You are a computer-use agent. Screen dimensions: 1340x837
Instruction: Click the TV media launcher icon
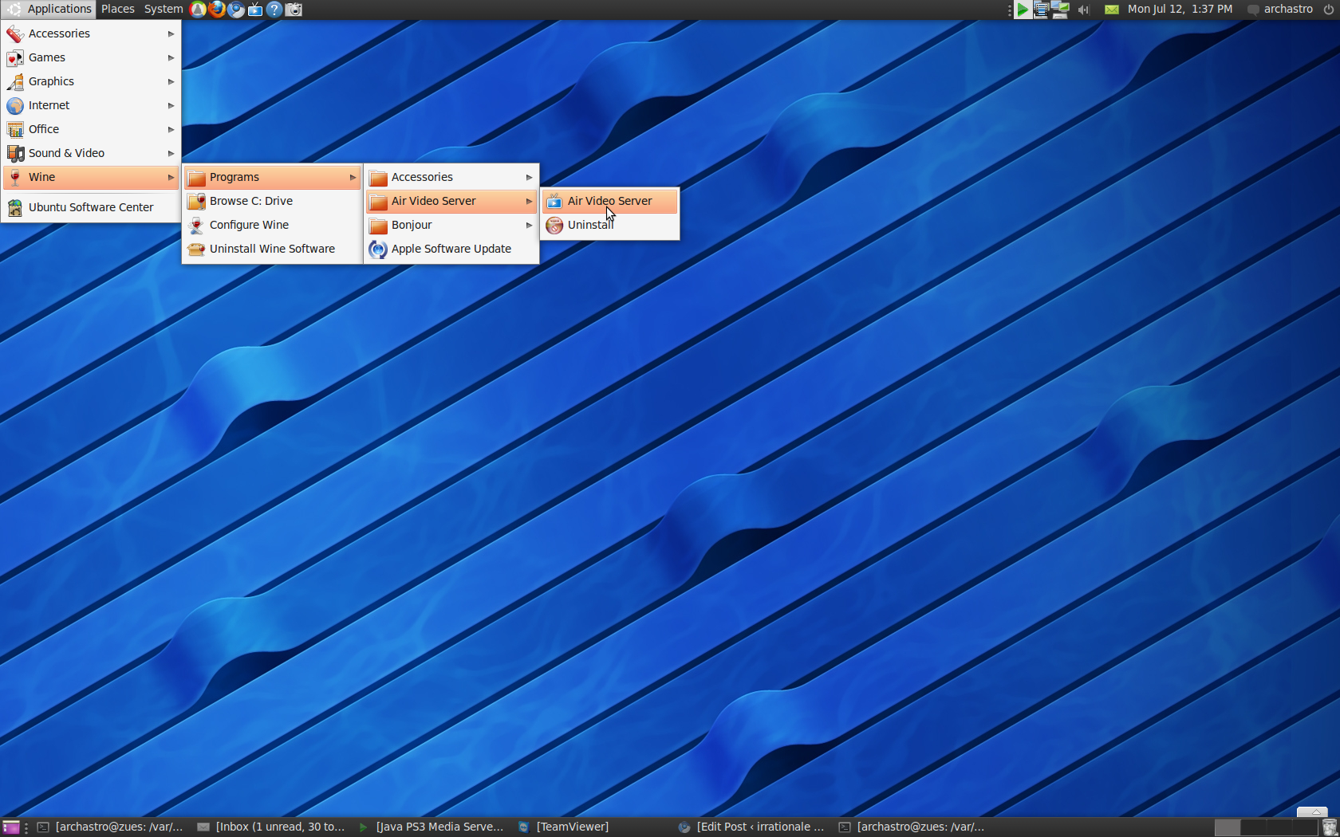255,10
